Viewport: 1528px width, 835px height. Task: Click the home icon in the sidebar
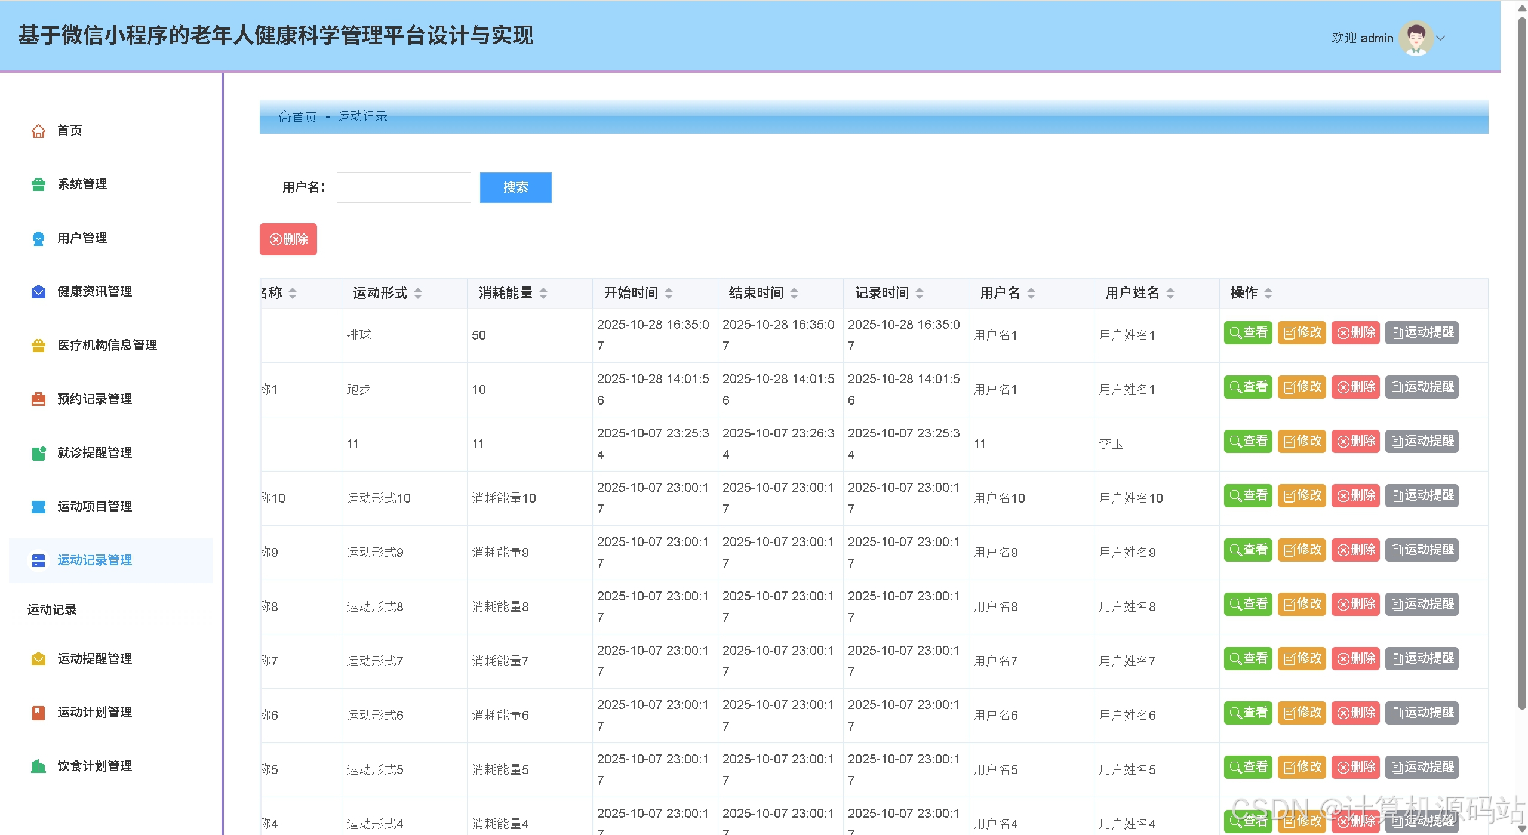[x=38, y=131]
